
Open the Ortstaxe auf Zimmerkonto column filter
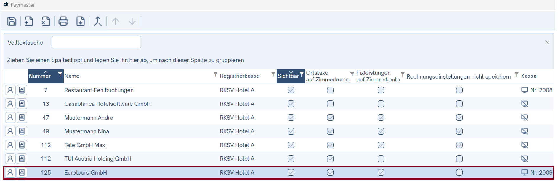pyautogui.click(x=352, y=74)
